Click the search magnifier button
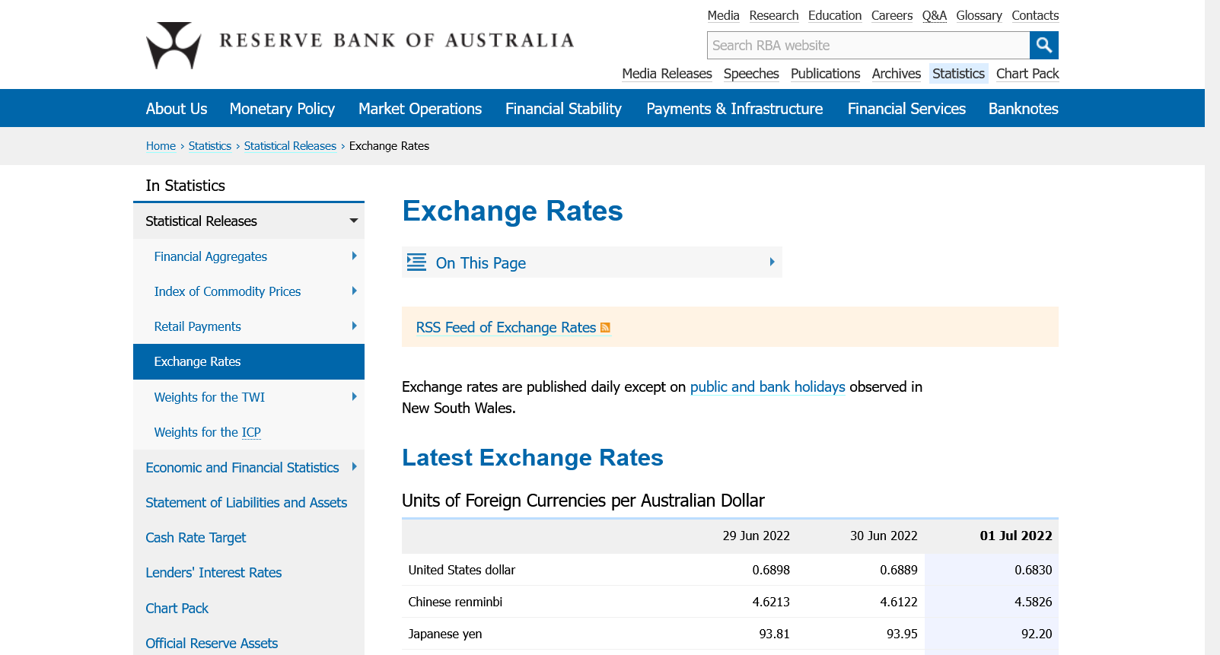The image size is (1220, 655). click(x=1043, y=46)
